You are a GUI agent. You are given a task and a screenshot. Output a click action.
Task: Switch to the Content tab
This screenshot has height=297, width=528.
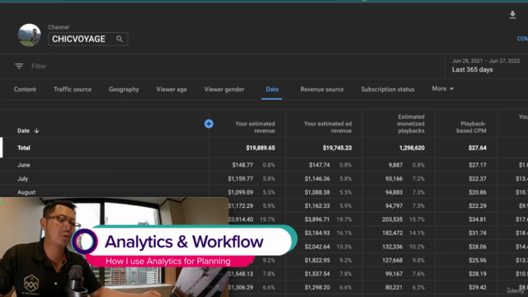(25, 89)
